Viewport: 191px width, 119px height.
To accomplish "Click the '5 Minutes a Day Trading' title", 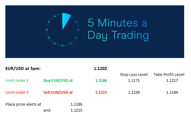I will click(x=118, y=29).
